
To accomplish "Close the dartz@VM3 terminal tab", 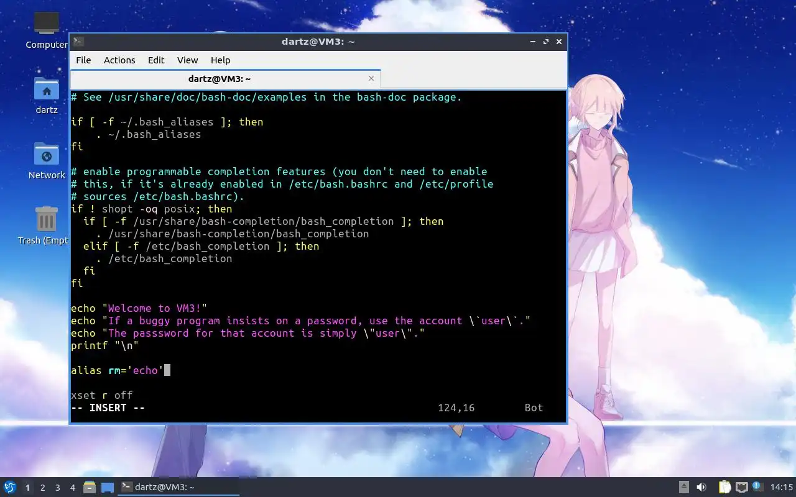I will (371, 78).
